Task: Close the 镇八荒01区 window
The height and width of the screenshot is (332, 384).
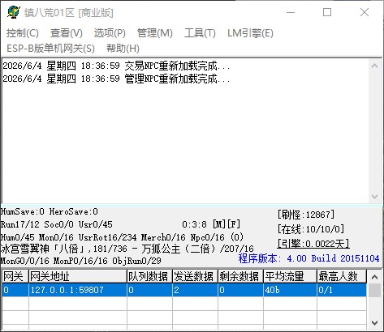Action: [x=365, y=12]
